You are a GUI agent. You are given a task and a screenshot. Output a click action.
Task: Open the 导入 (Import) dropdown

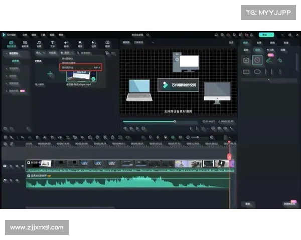(x=40, y=52)
